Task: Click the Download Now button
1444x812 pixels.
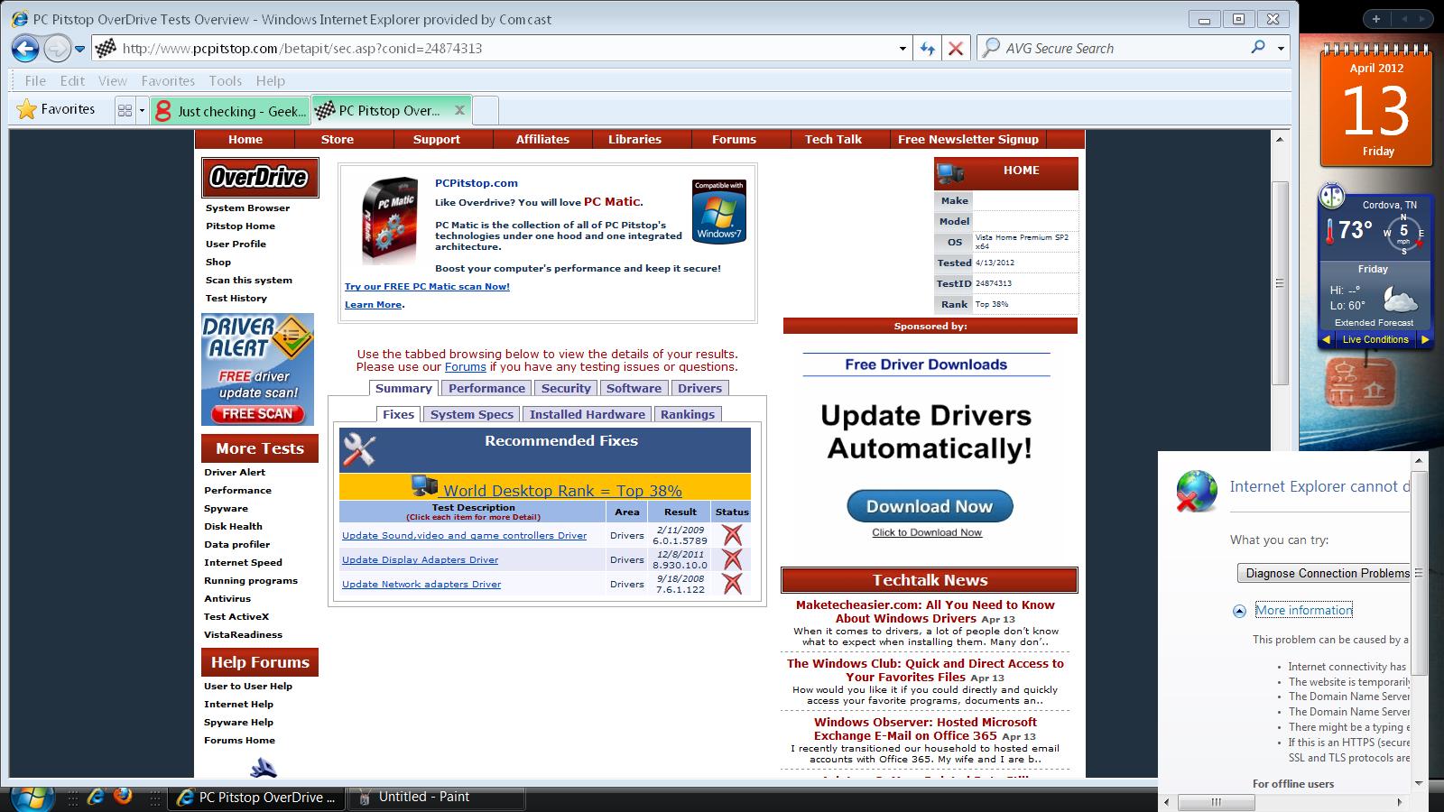Action: 930,506
